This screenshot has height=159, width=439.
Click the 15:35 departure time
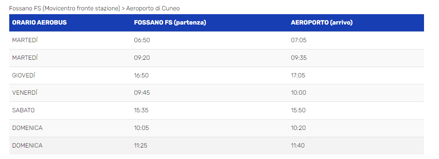tap(141, 110)
